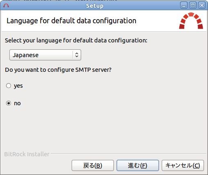Click the "Language for default data configuration" heading
This screenshot has height=175, width=208.
[x=71, y=21]
